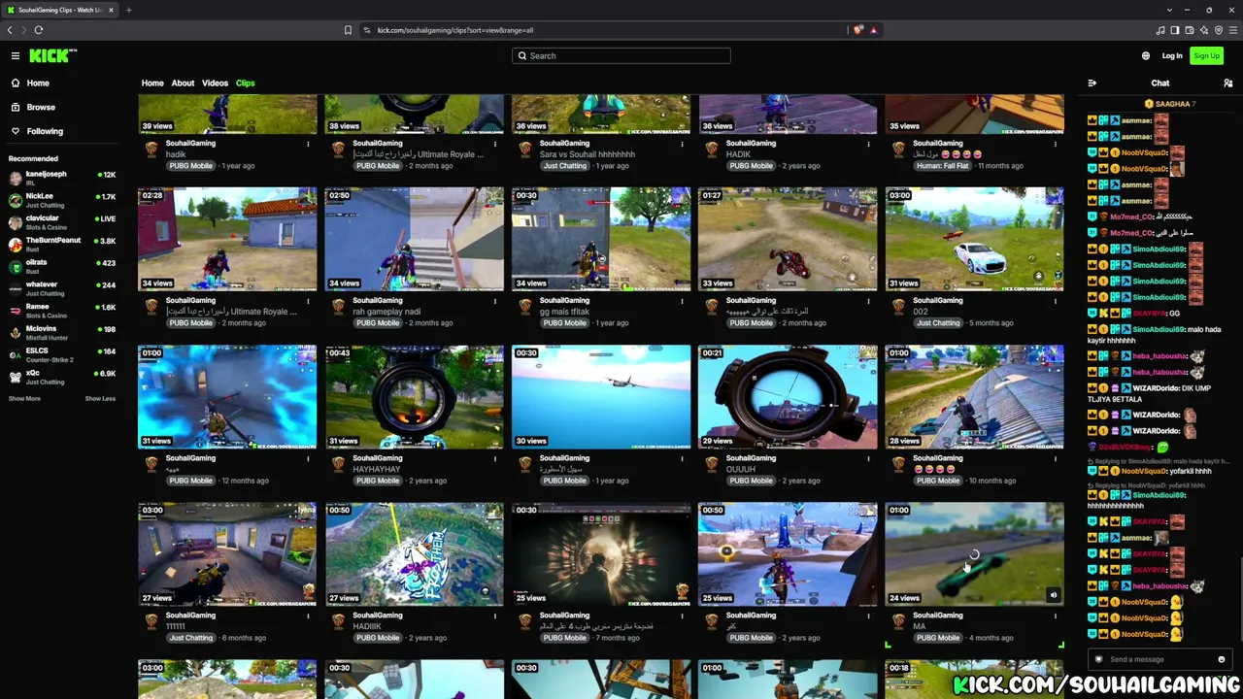The width and height of the screenshot is (1243, 699).
Task: Open recommended channel TheBurntPeanut
Action: (x=61, y=243)
